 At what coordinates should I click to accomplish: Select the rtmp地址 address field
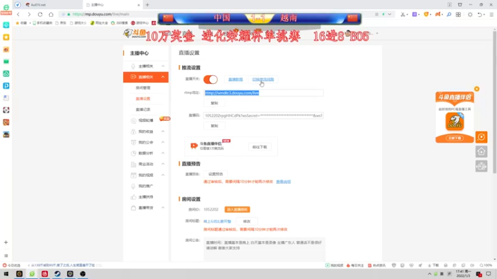pos(263,92)
